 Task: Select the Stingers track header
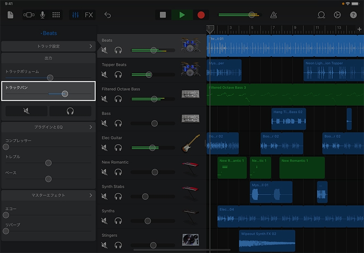(109, 235)
